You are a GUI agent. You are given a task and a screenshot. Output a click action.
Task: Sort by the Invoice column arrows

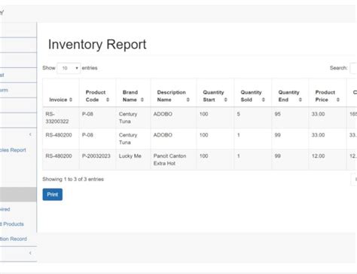[71, 100]
